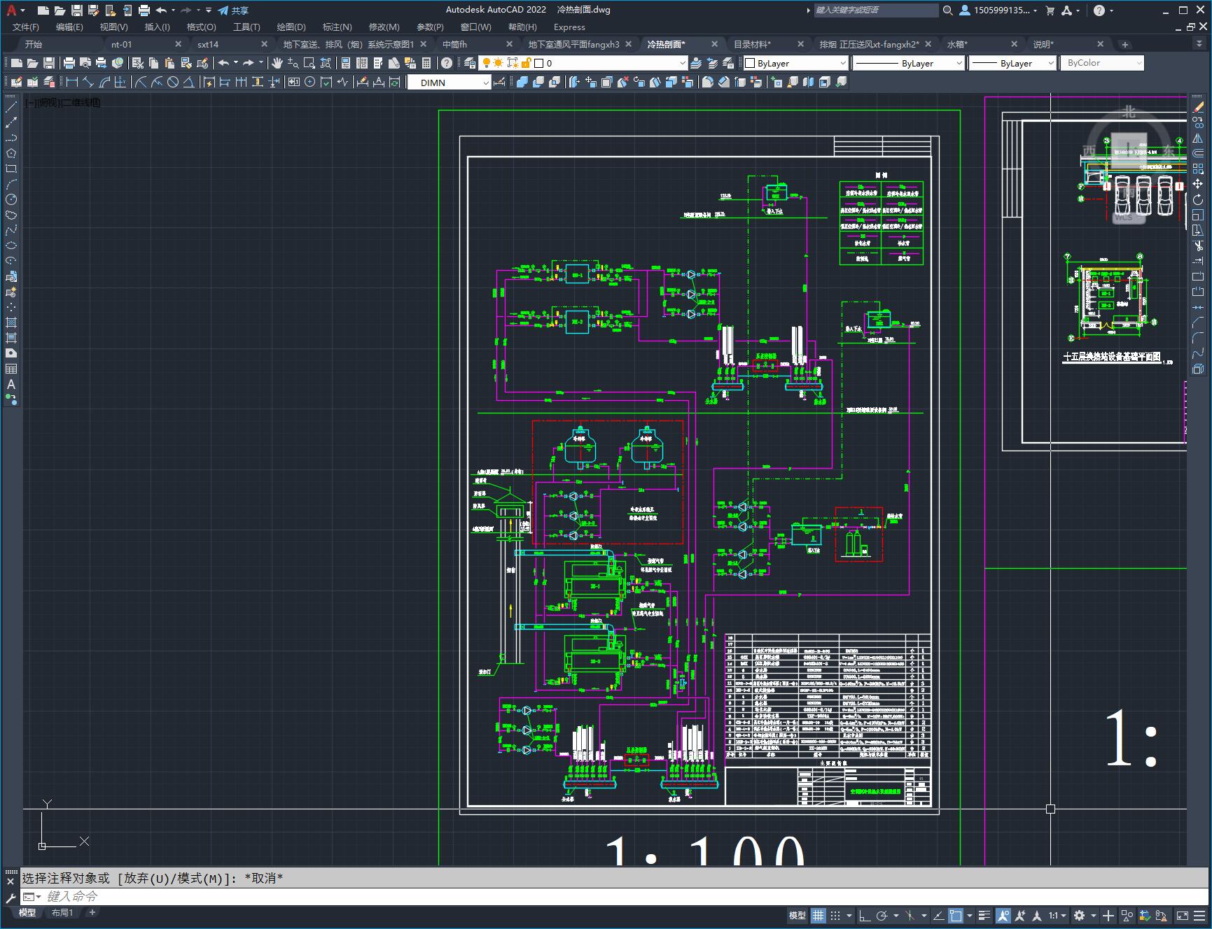The image size is (1212, 929).
Task: Select the Hatch tool
Action: point(11,322)
